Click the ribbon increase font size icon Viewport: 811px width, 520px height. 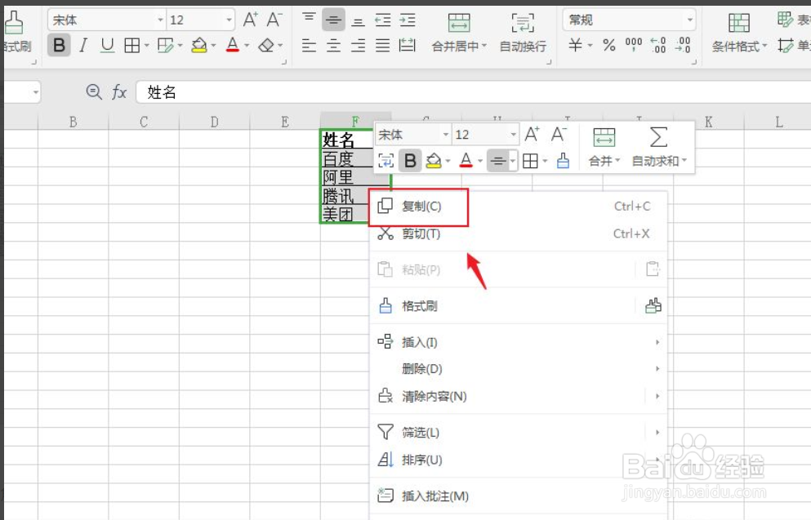(251, 20)
